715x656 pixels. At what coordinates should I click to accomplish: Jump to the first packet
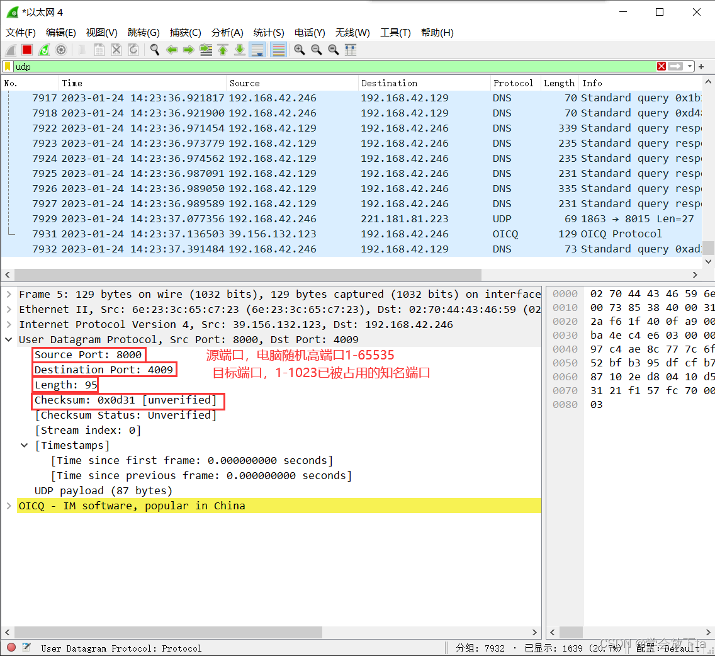point(223,50)
